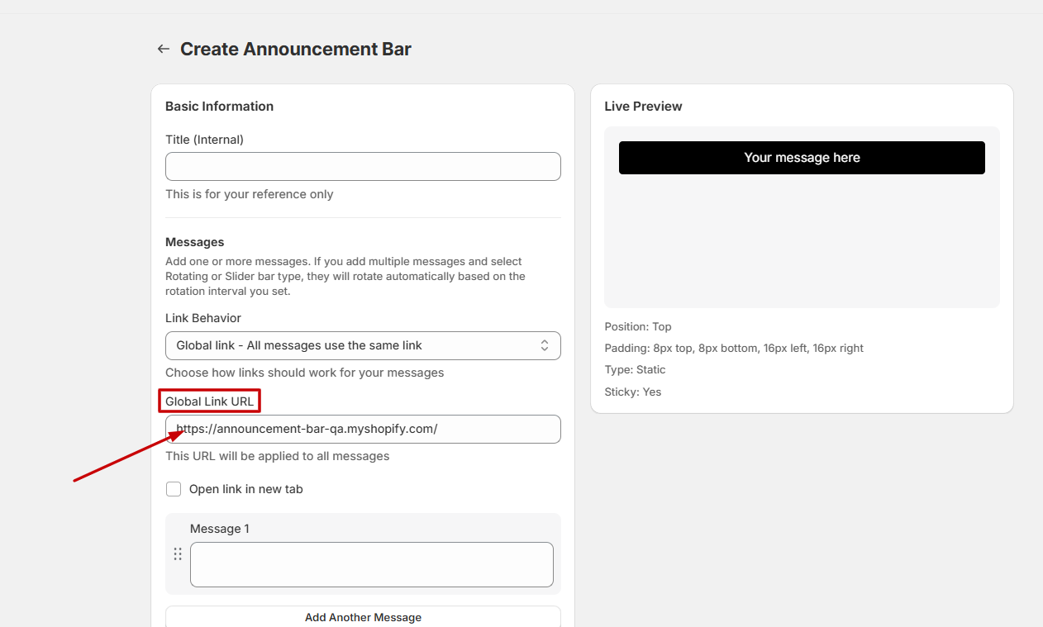Click the 'Your message here' preview bar

[802, 158]
